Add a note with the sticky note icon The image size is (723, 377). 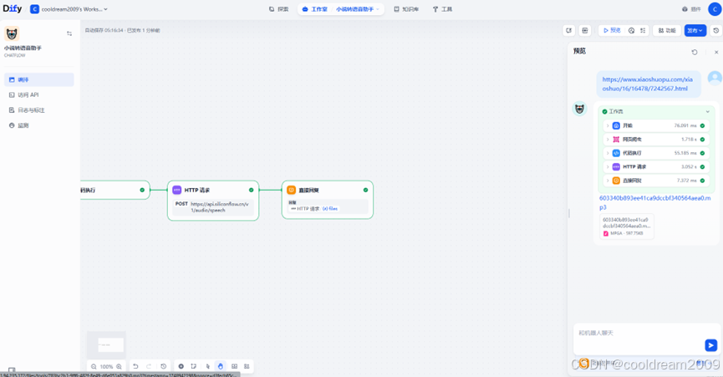click(x=194, y=366)
